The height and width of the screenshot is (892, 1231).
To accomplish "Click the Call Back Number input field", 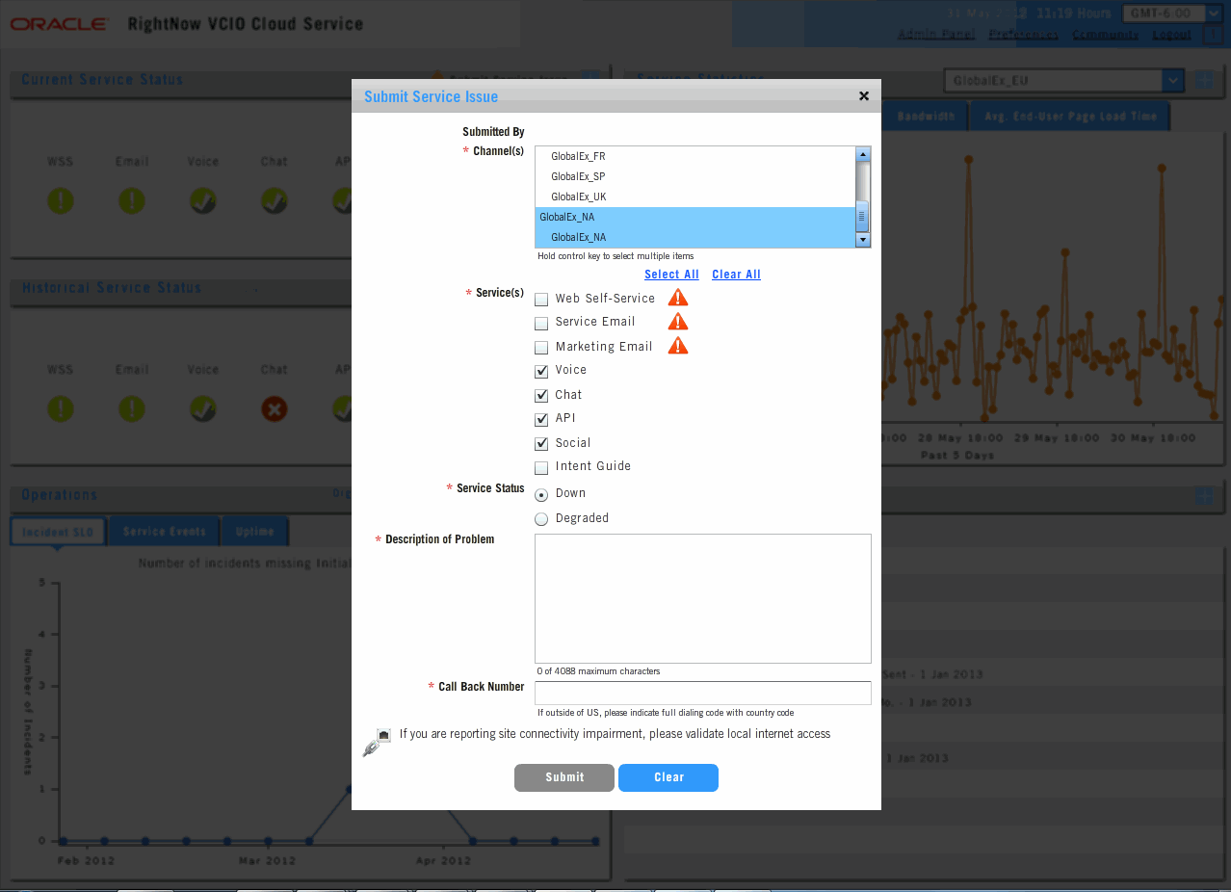I will (703, 693).
